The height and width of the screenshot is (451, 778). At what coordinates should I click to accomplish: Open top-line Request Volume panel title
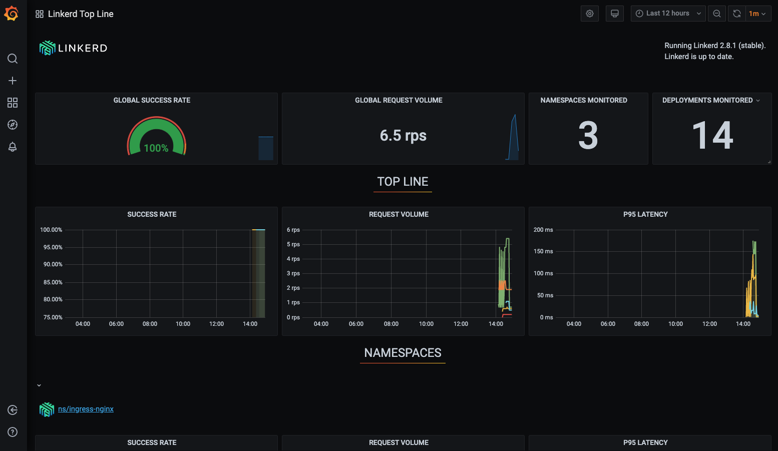pyautogui.click(x=399, y=214)
